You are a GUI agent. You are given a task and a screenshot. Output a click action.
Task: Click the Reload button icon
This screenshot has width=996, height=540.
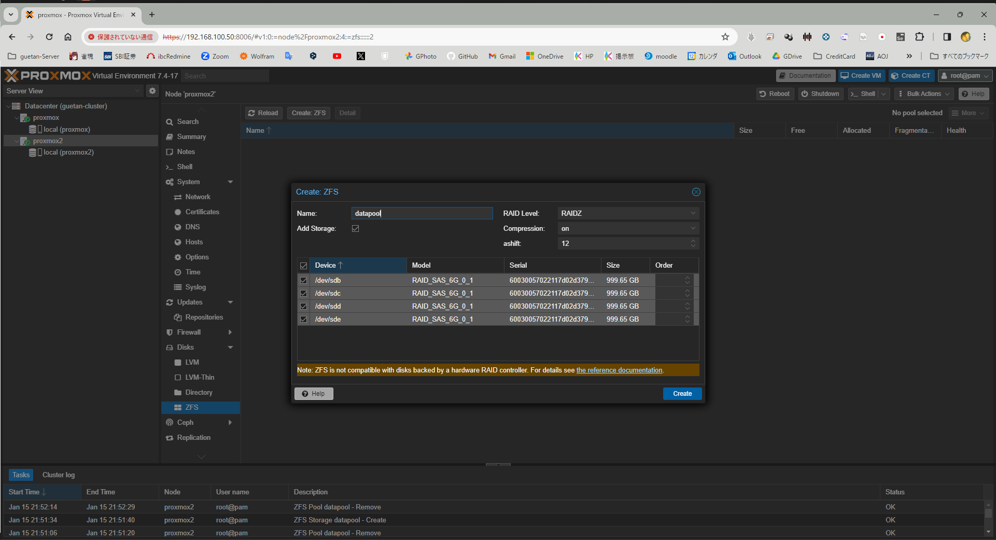(x=252, y=113)
